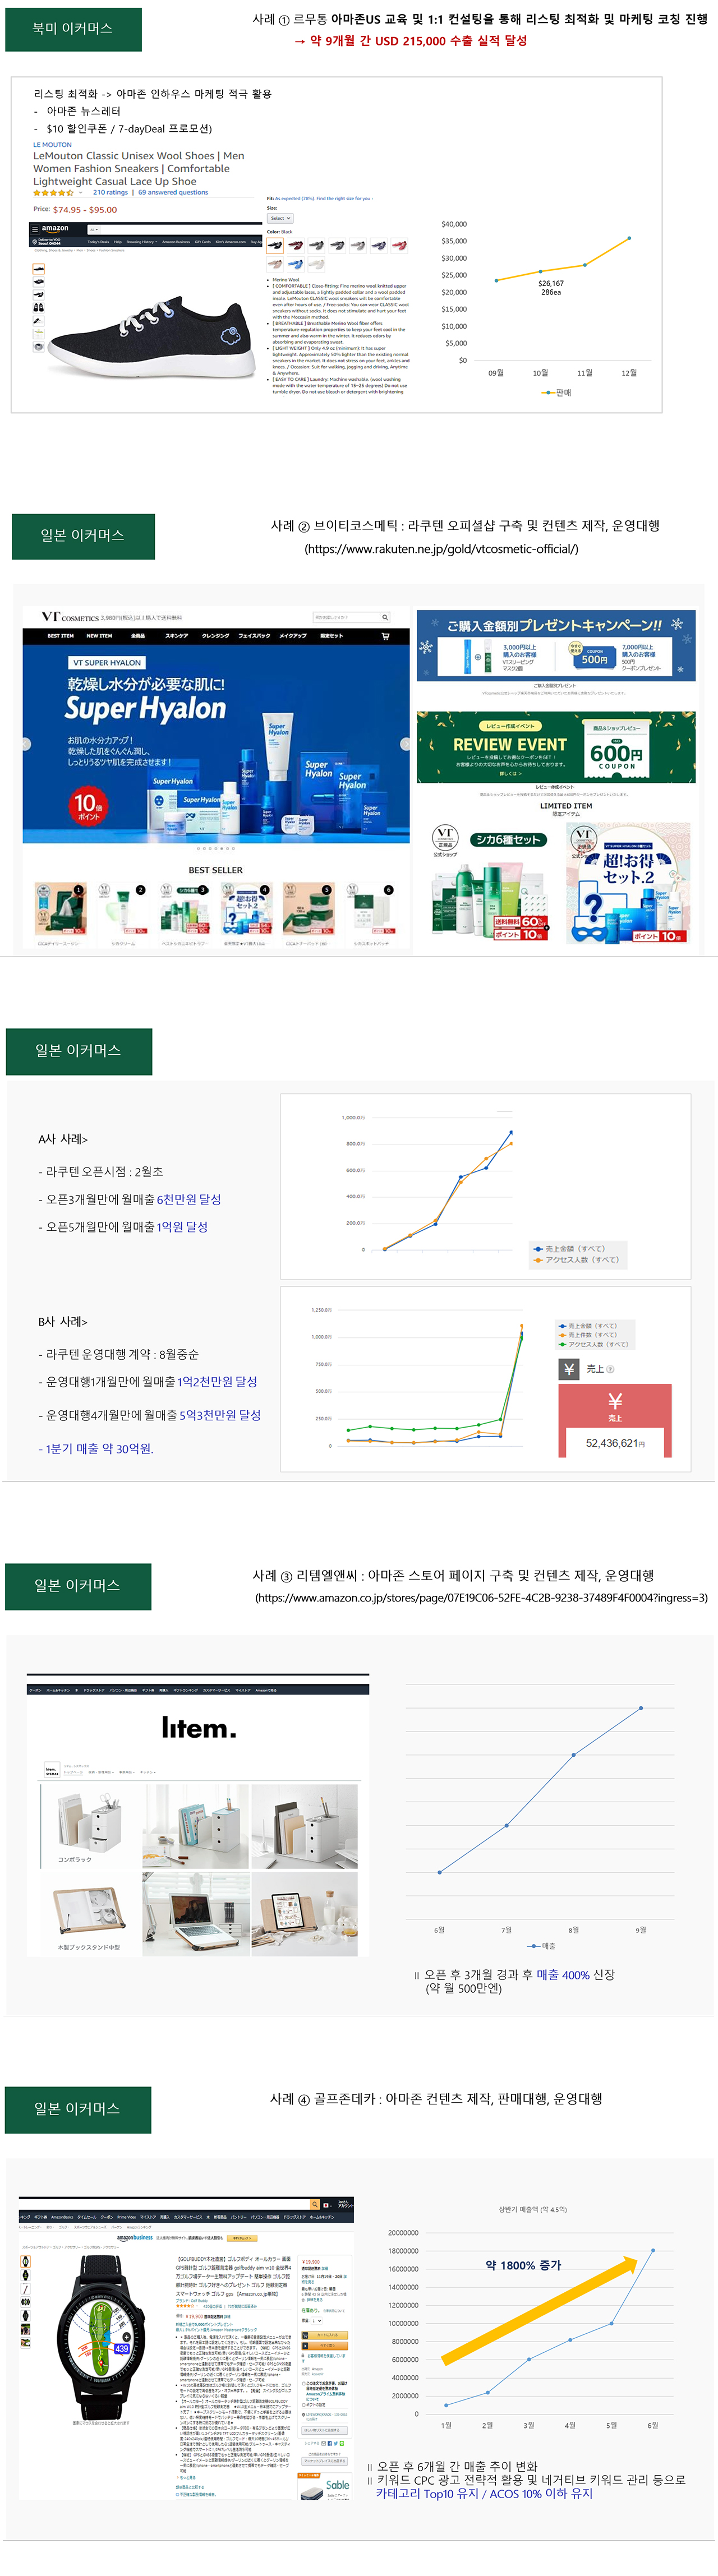Click the Sable advertisement thumbnail
This screenshot has width=718, height=2576.
coord(325,2487)
